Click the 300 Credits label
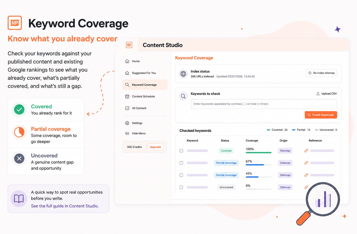Viewport: 357px width, 234px height. point(134,147)
